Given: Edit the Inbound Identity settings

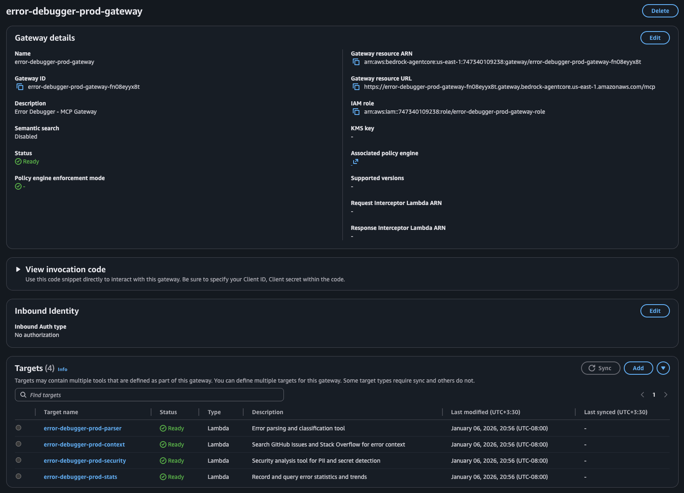Looking at the screenshot, I should coord(655,310).
